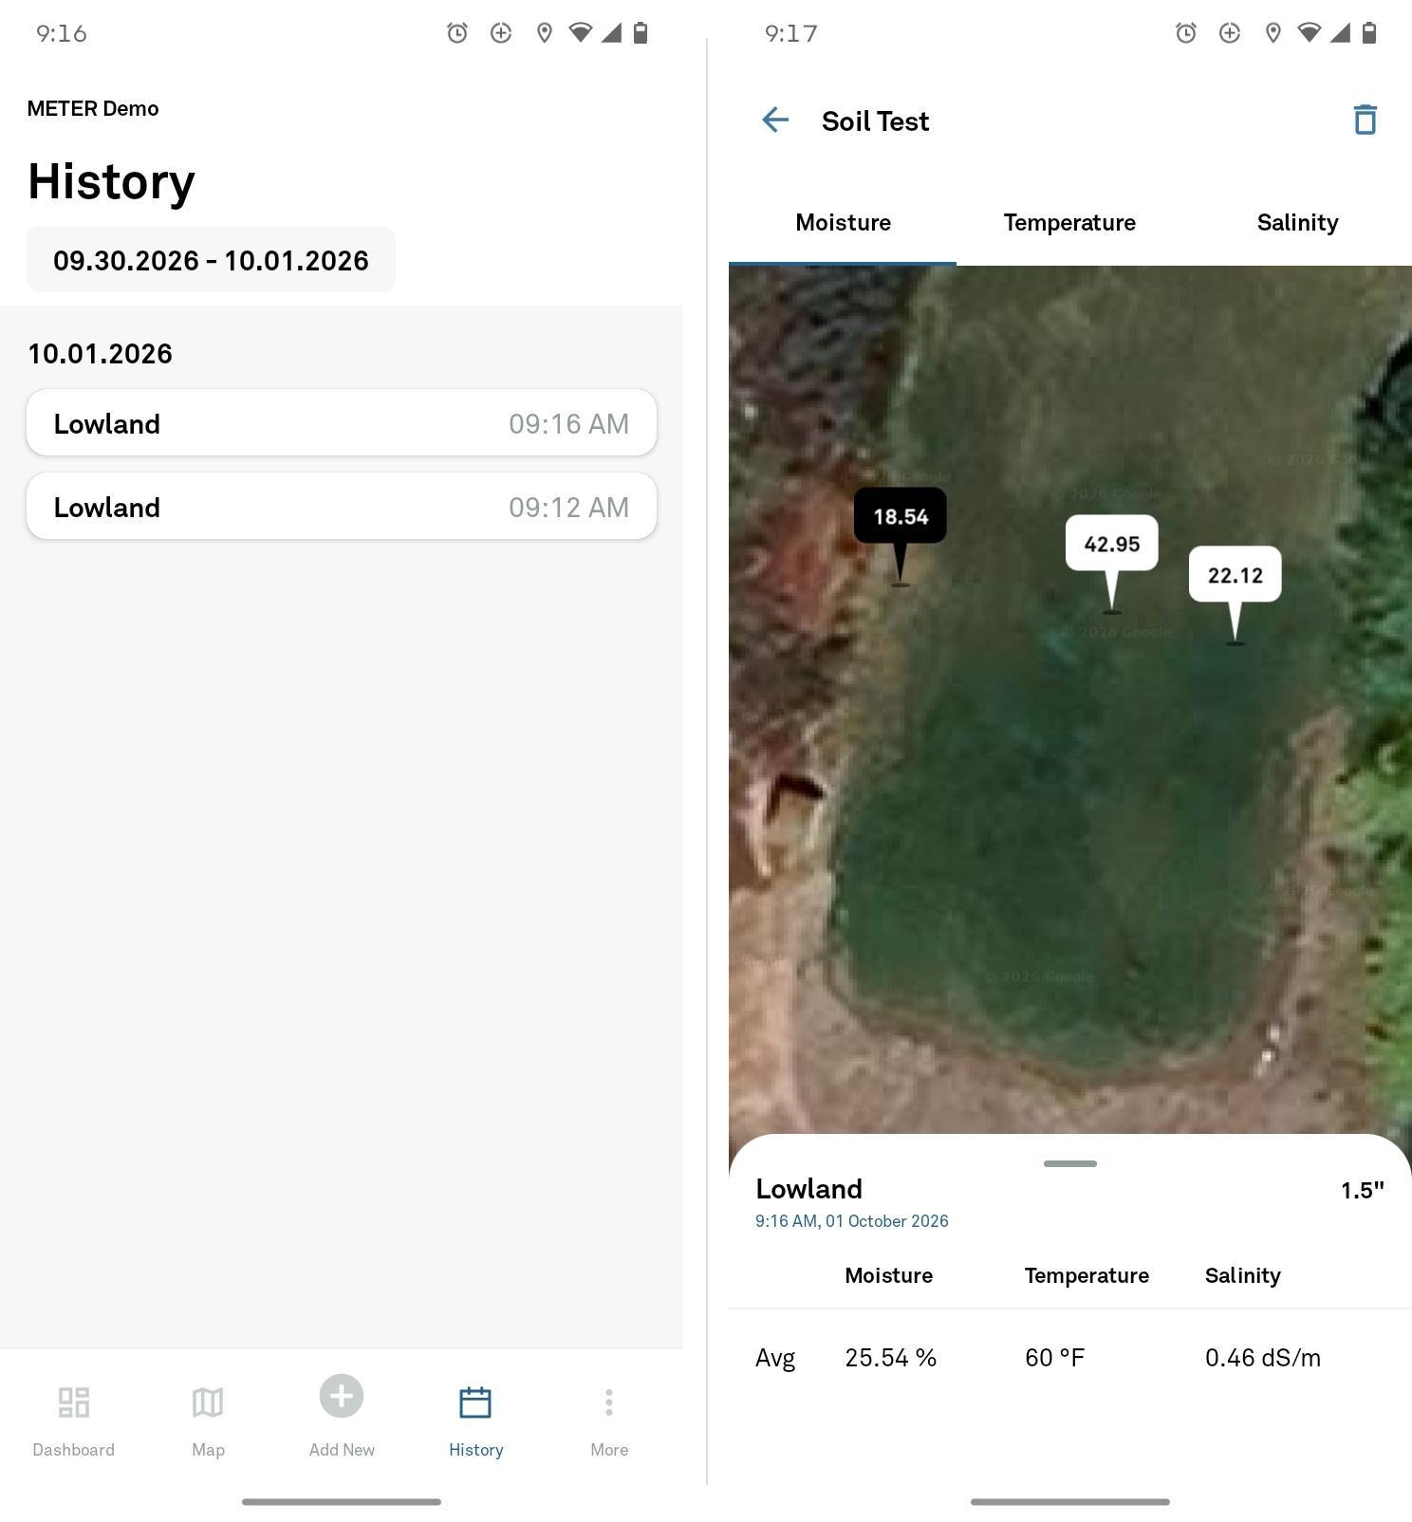The width and height of the screenshot is (1412, 1522).
Task: Switch to the Moisture tab
Action: coord(843,223)
